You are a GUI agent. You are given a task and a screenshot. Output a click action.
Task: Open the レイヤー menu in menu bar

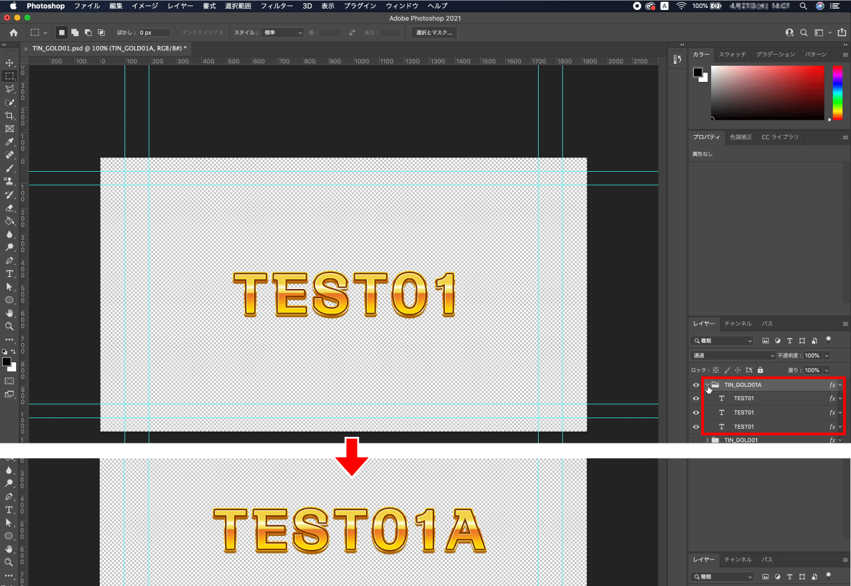coord(180,6)
